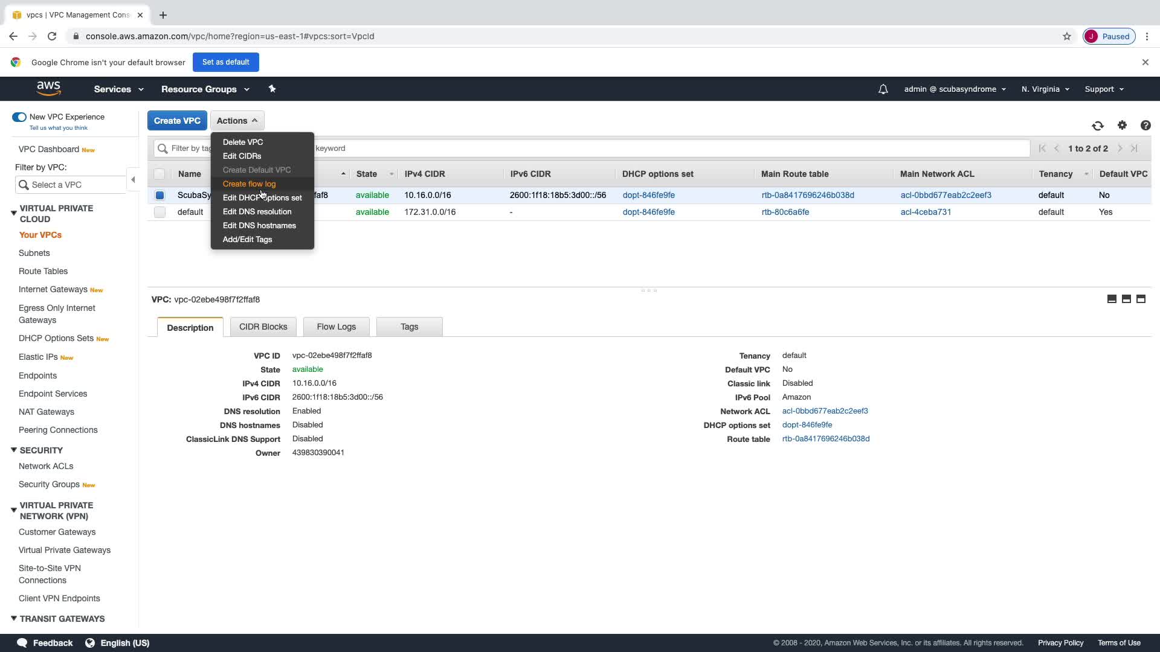The width and height of the screenshot is (1160, 652).
Task: Uncheck the ScubaSyndrome VPC row checkbox
Action: tap(159, 195)
